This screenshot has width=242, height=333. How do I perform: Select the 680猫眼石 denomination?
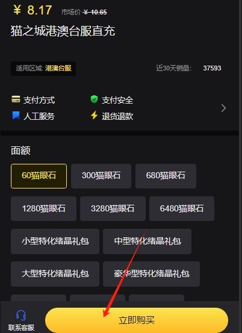pyautogui.click(x=166, y=176)
